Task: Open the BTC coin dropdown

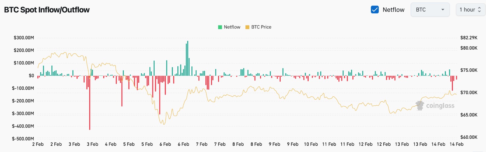Action: point(430,10)
